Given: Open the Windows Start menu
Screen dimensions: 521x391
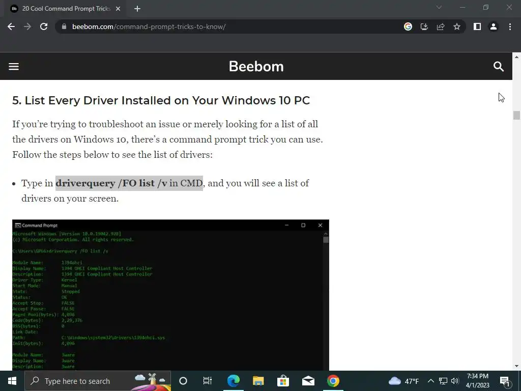Looking at the screenshot, I should (12, 381).
